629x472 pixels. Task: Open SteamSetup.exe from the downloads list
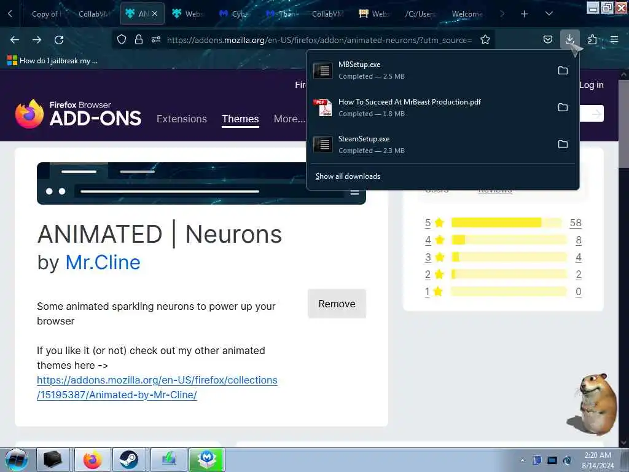(x=429, y=144)
